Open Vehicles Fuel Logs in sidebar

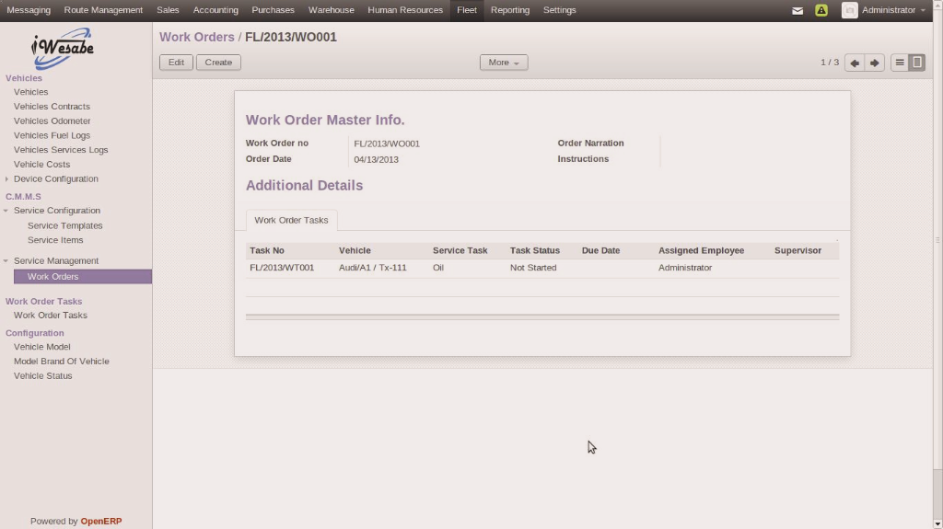click(x=52, y=135)
